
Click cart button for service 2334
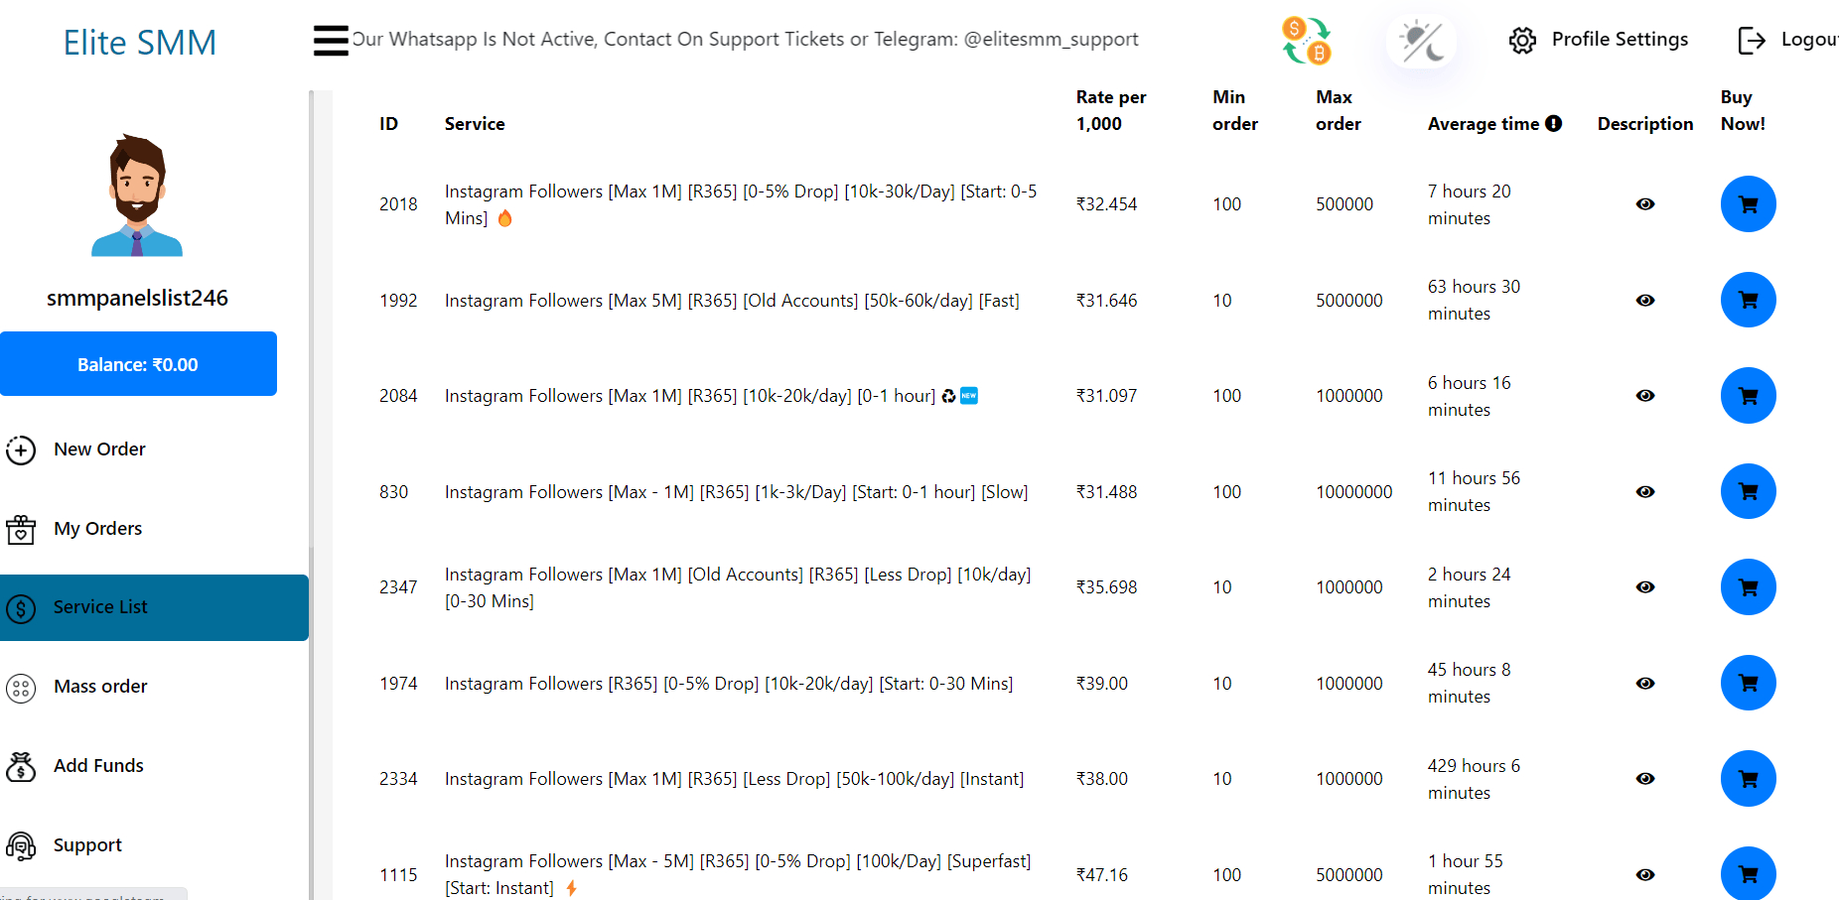(1748, 779)
